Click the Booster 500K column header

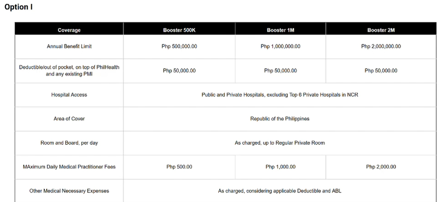point(179,30)
